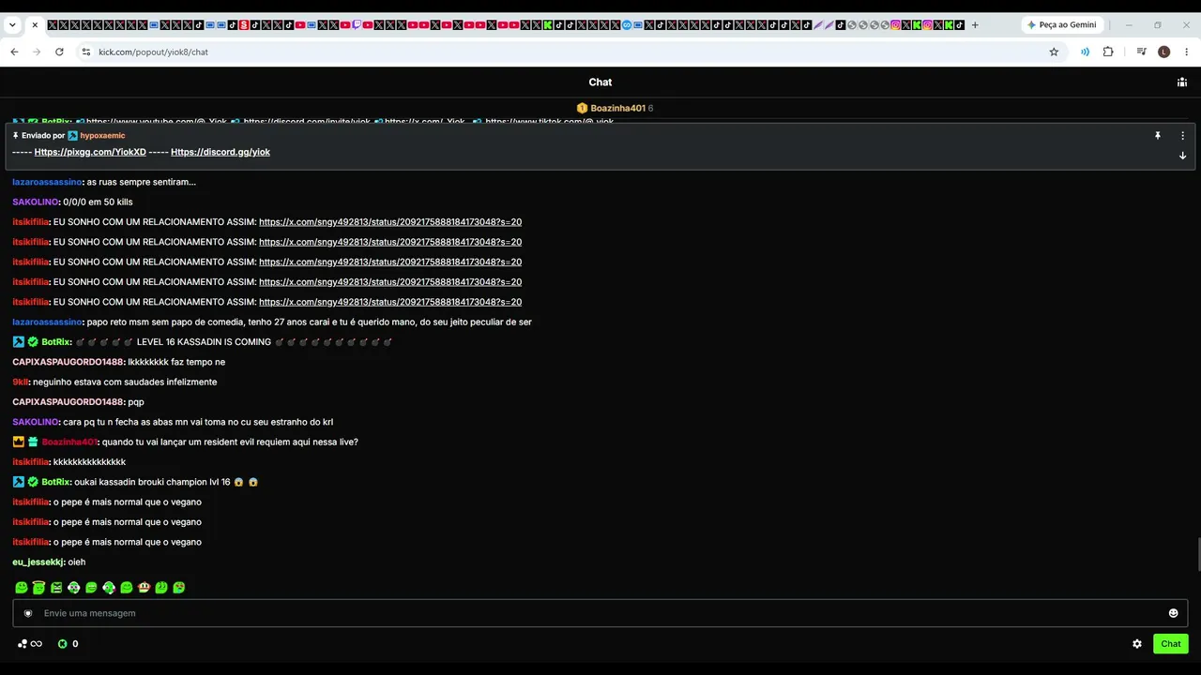The image size is (1201, 675).
Task: Bookmark this page with the star icon
Action: pyautogui.click(x=1054, y=52)
